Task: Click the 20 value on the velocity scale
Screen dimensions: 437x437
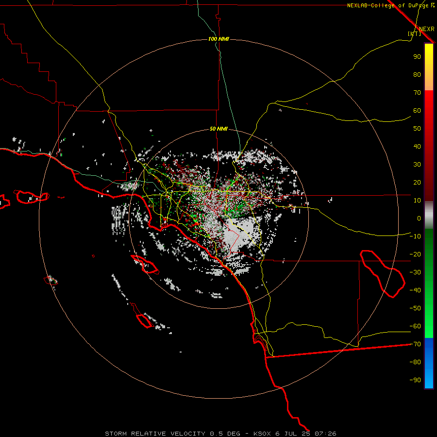Action: click(417, 182)
